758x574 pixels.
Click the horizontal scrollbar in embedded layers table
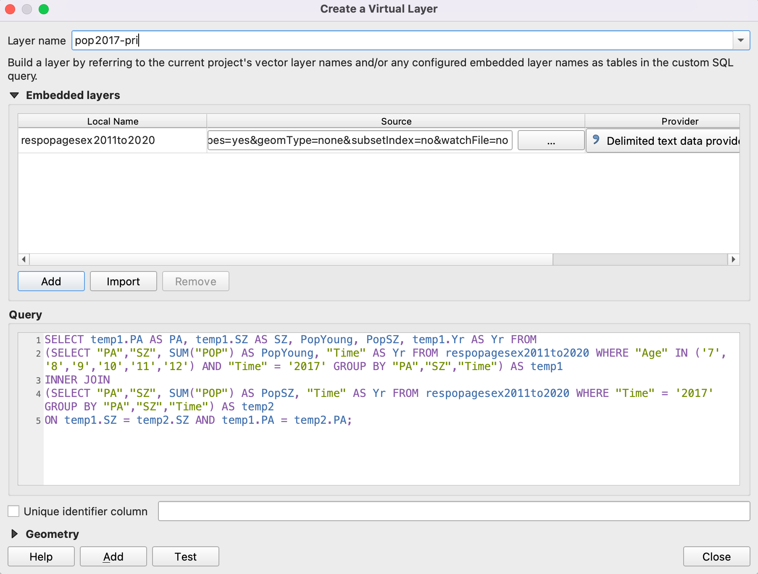point(291,259)
